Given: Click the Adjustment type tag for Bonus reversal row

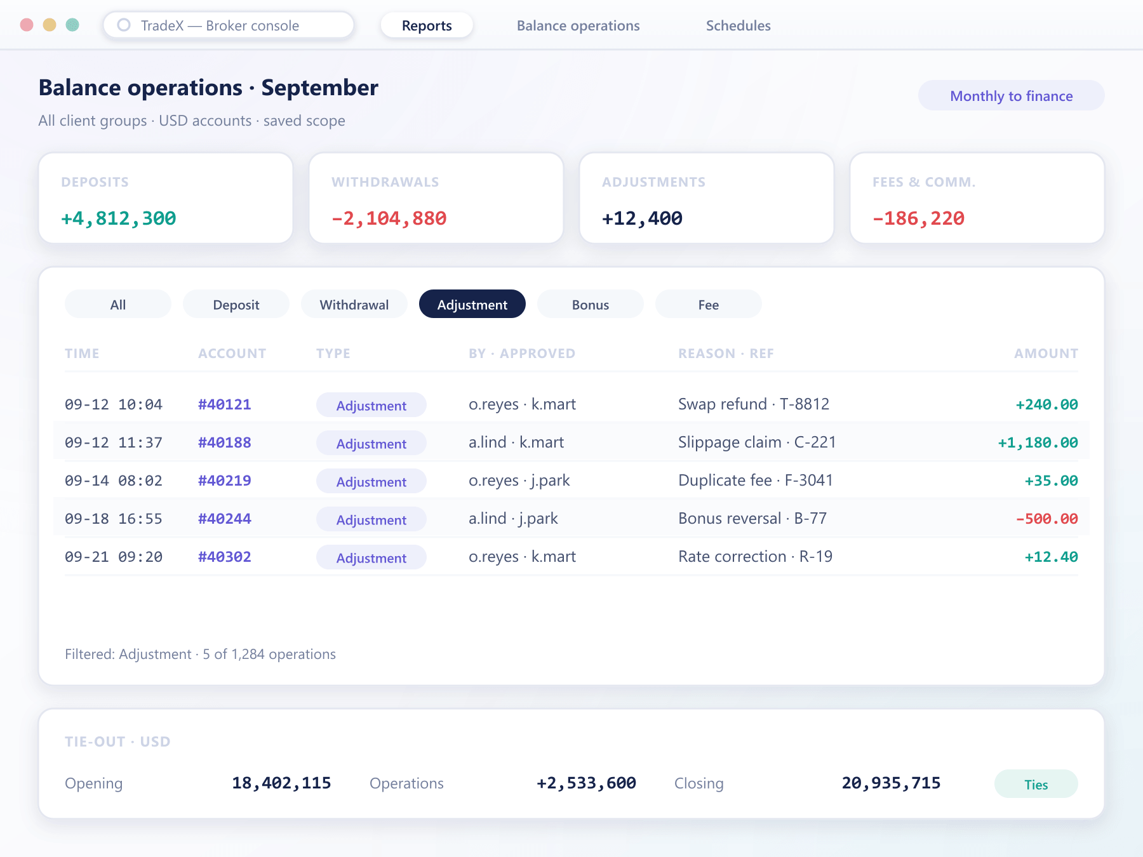Looking at the screenshot, I should [x=371, y=519].
